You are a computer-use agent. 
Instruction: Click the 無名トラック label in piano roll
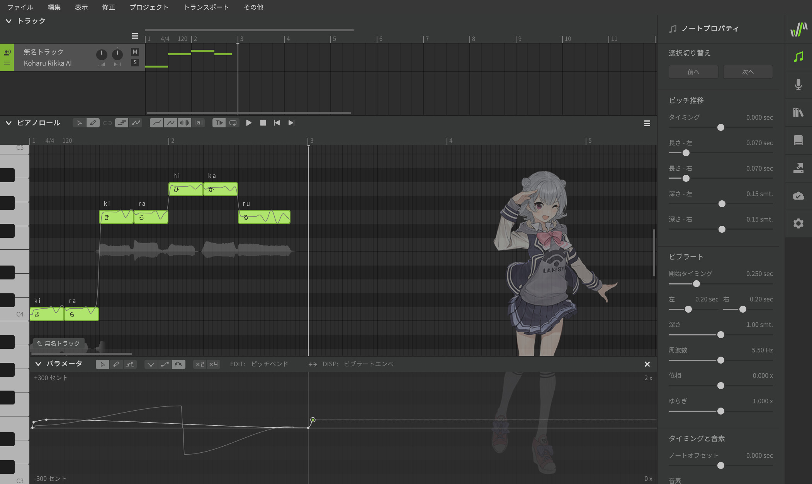click(x=58, y=344)
